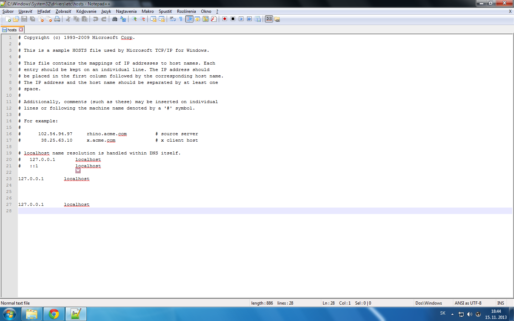Screen dimensions: 514x321
Task: Click the Open file toolbar icon
Action: 16,19
